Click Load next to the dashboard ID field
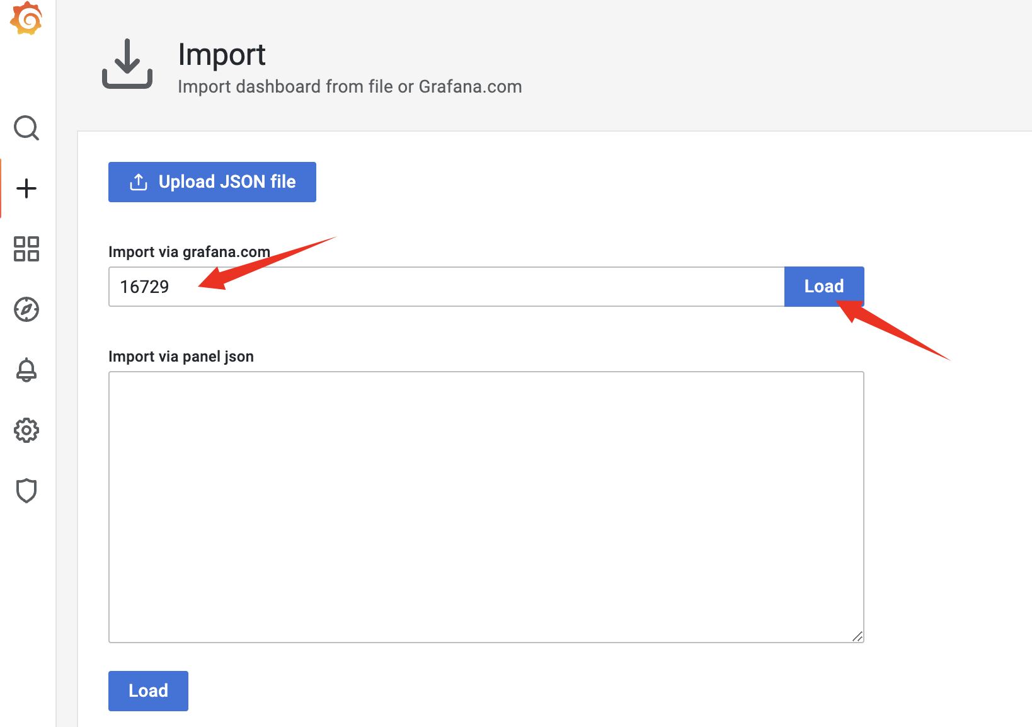1032x727 pixels. coord(823,287)
